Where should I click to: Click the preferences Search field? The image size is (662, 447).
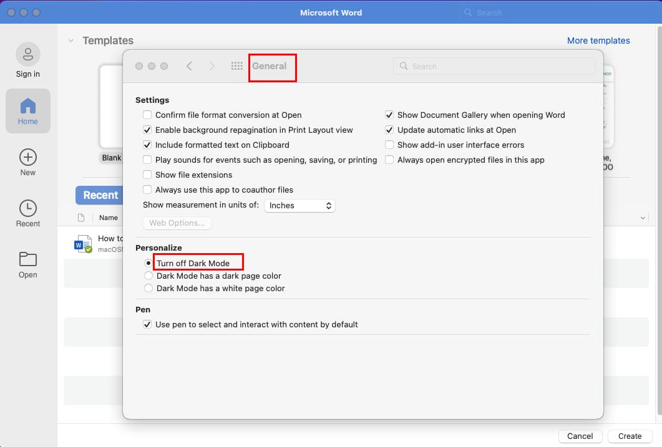[x=494, y=65]
